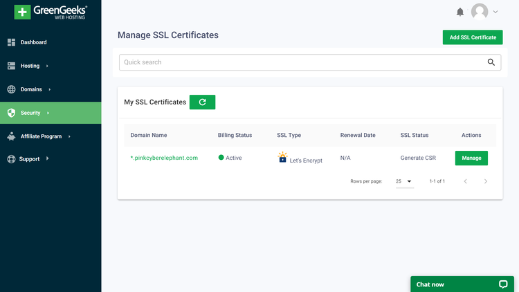Expand the Hosting submenu arrow

click(47, 66)
